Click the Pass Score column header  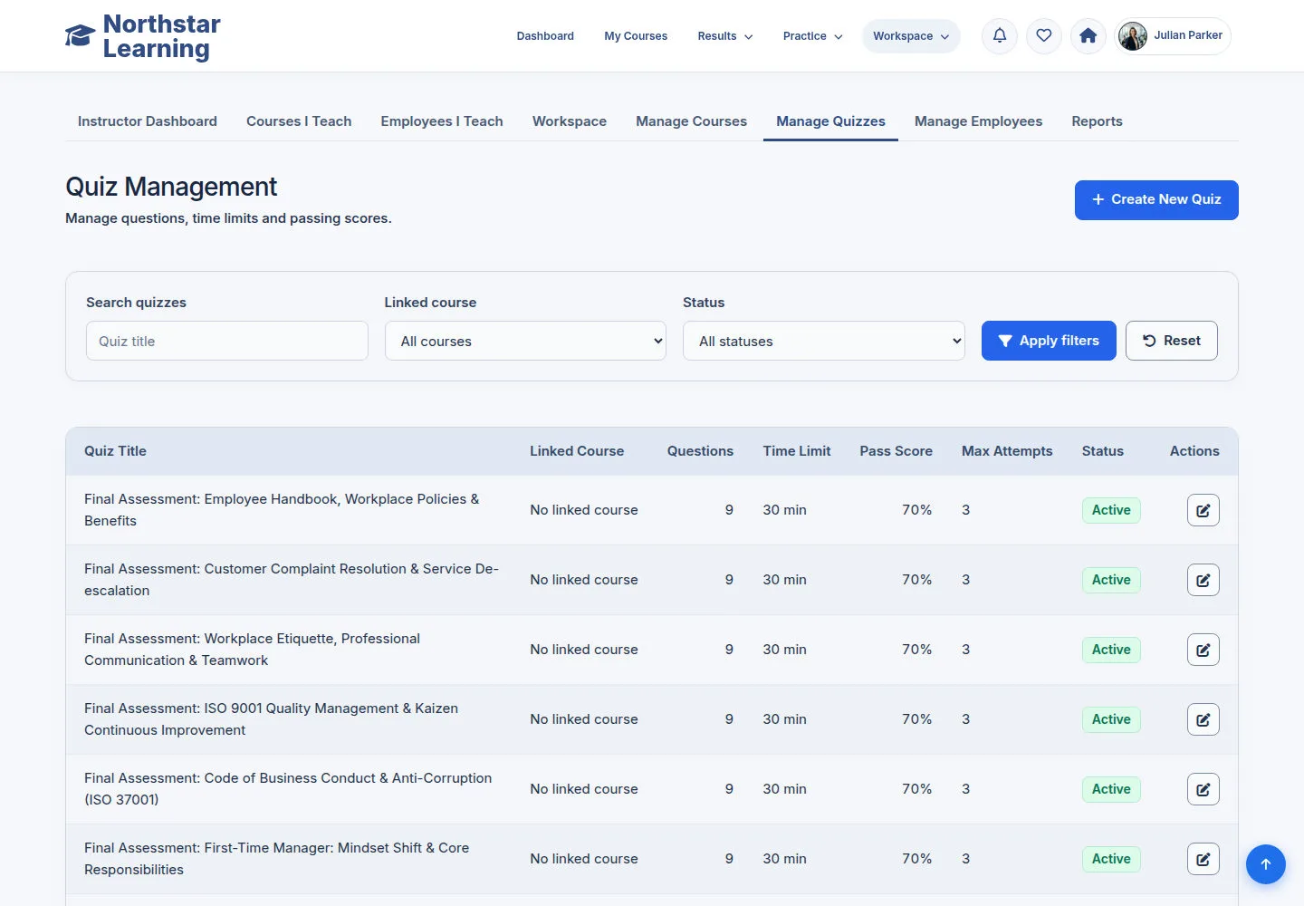click(x=896, y=451)
